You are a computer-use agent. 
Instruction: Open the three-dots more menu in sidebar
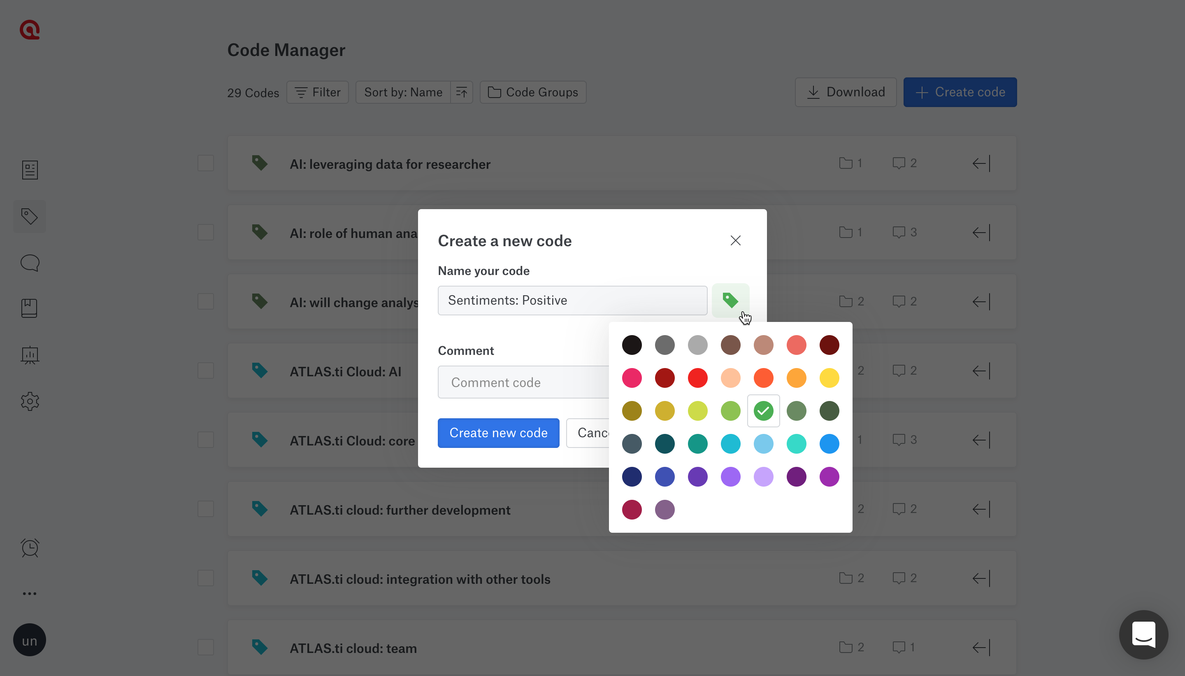(x=30, y=593)
